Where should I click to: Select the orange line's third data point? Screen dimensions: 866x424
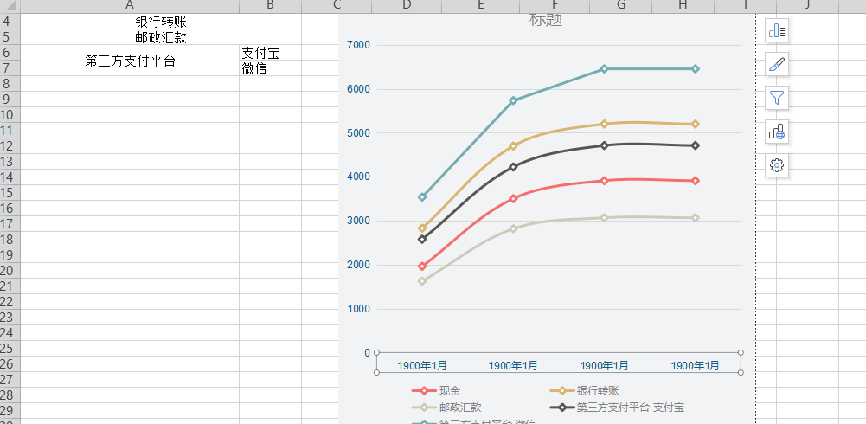(x=604, y=124)
